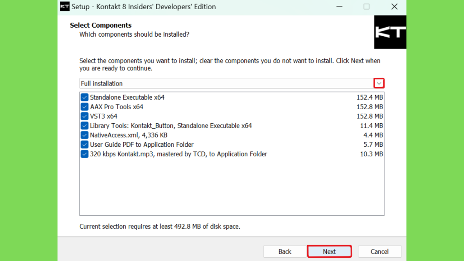Click the setup window title text
Viewport: 464px width, 261px height.
pos(144,6)
